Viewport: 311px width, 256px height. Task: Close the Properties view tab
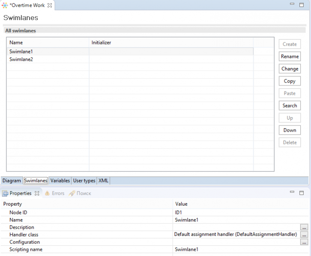(x=37, y=193)
